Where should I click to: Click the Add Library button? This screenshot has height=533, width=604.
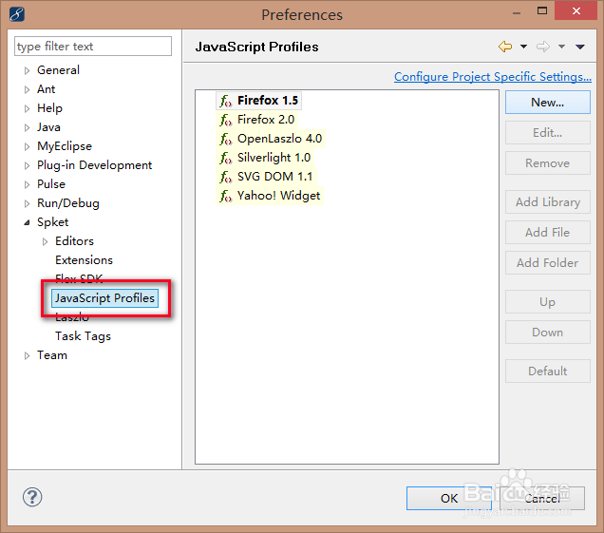tap(548, 202)
